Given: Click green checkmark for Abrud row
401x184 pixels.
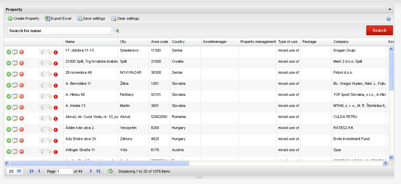Looking at the screenshot, I should pyautogui.click(x=9, y=118).
